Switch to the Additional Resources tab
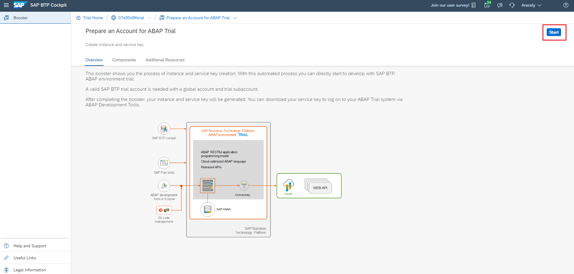 (165, 60)
